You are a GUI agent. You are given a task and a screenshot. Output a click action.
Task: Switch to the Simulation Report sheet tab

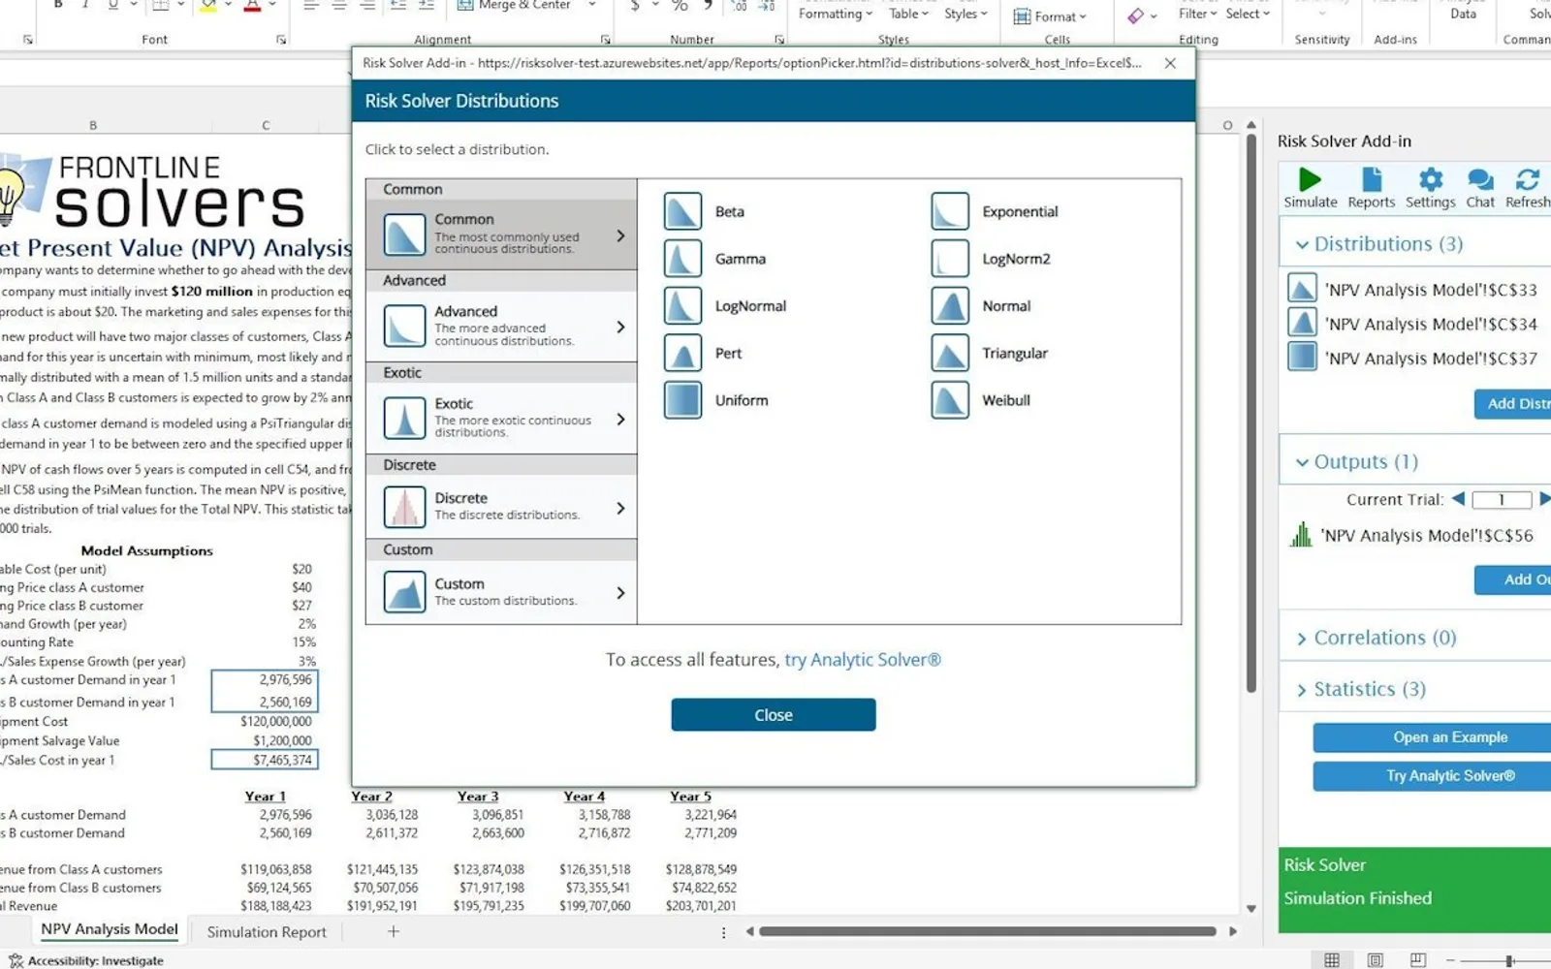coord(267,932)
